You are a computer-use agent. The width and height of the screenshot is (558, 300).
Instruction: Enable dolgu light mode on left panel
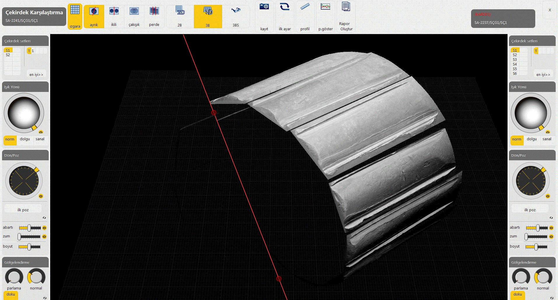coord(25,139)
